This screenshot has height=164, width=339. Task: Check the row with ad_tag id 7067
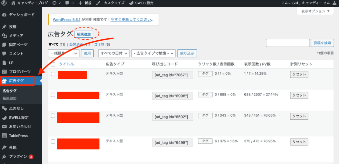click(53, 74)
